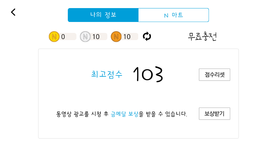Image resolution: width=277 pixels, height=156 pixels.
Task: Tap the 보상받기 button
Action: (x=214, y=114)
